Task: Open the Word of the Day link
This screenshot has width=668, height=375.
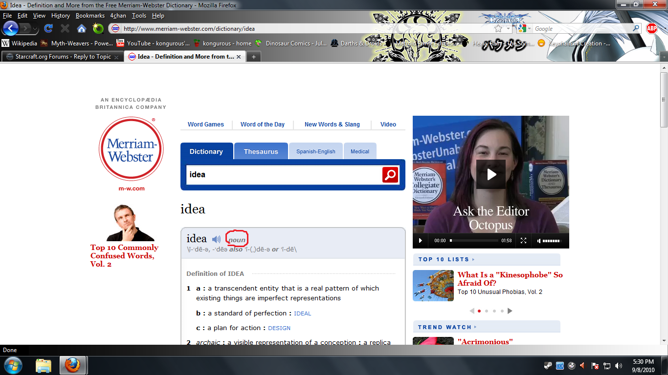Action: coord(263,125)
